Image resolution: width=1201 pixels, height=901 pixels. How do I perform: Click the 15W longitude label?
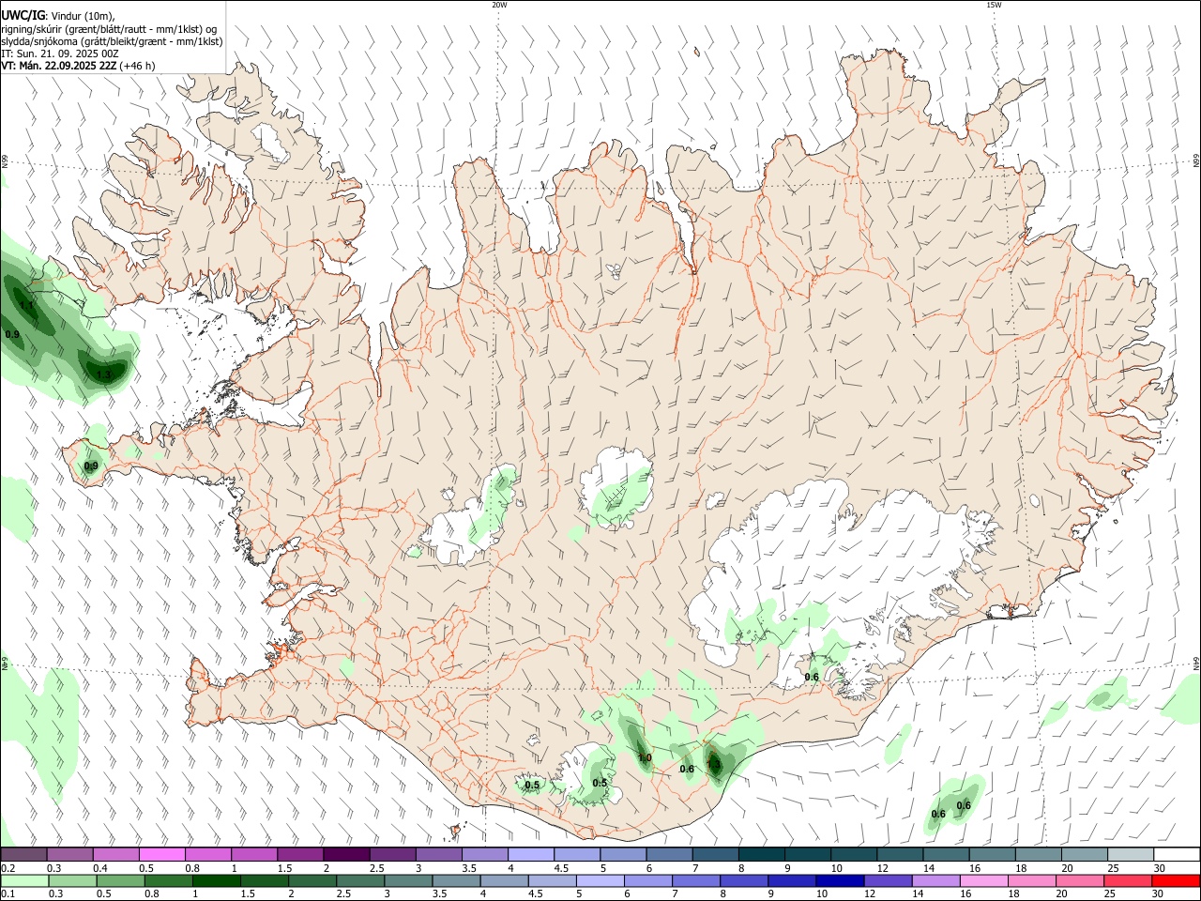coord(994,5)
